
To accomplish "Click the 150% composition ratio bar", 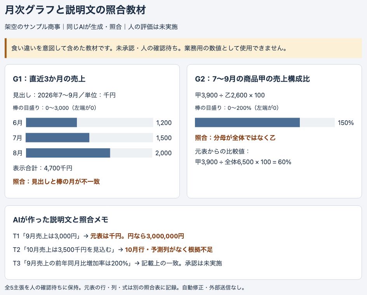I will [247, 123].
